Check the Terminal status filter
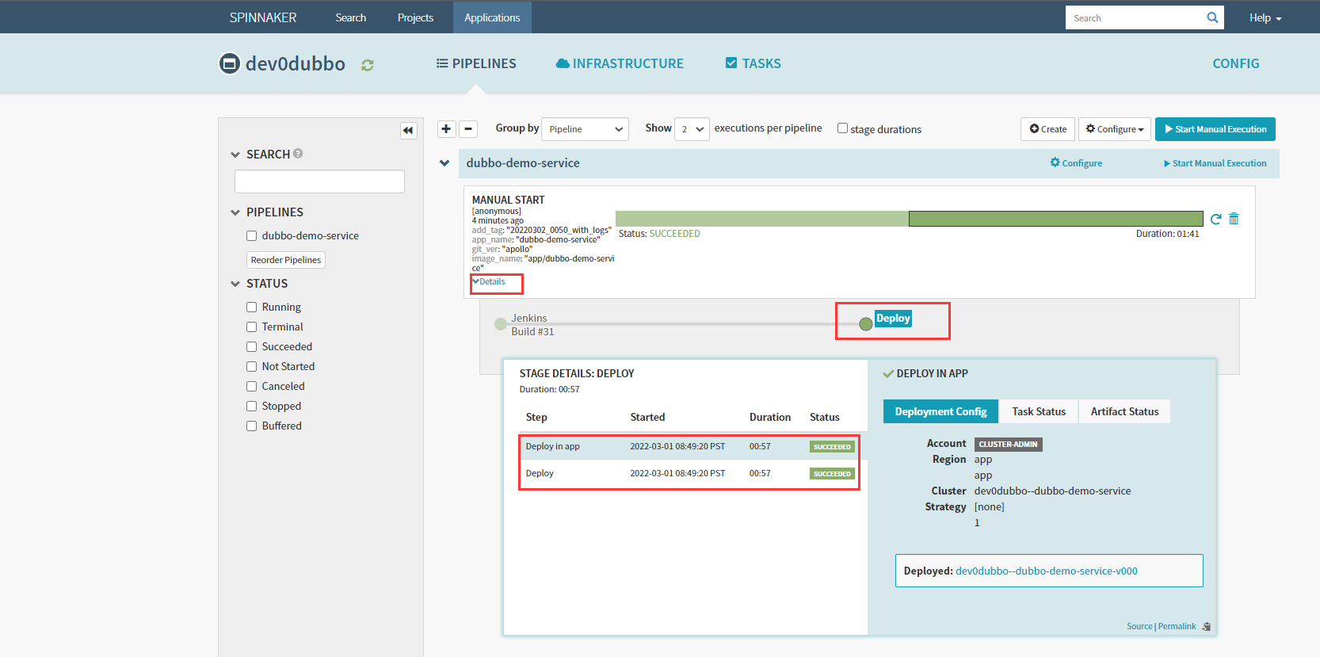1320x657 pixels. pos(251,327)
